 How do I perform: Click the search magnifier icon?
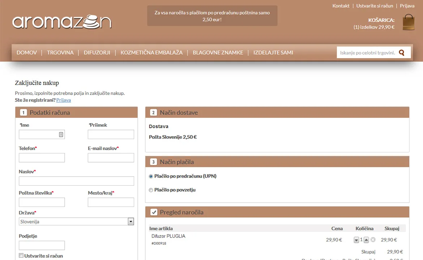coord(402,53)
